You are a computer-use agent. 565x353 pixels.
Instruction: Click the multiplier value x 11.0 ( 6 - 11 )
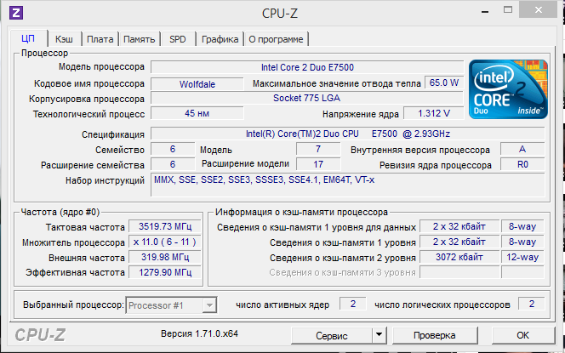coord(165,242)
